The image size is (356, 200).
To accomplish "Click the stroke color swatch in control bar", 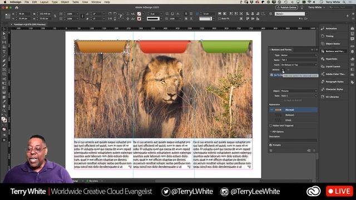I will point(139,18).
